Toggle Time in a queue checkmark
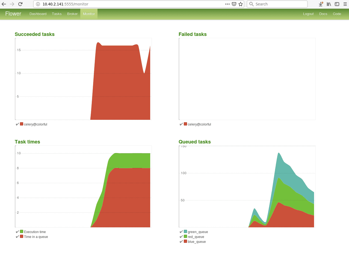Viewport: 349px width, 257px height. 17,237
